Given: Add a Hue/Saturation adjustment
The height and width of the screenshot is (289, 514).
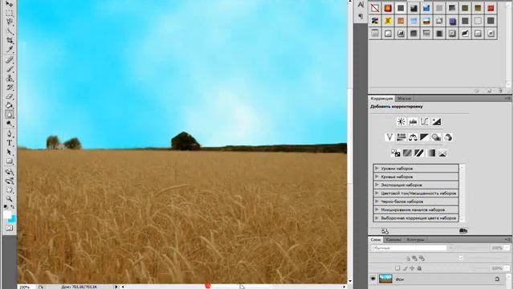Looking at the screenshot, I should [x=401, y=137].
